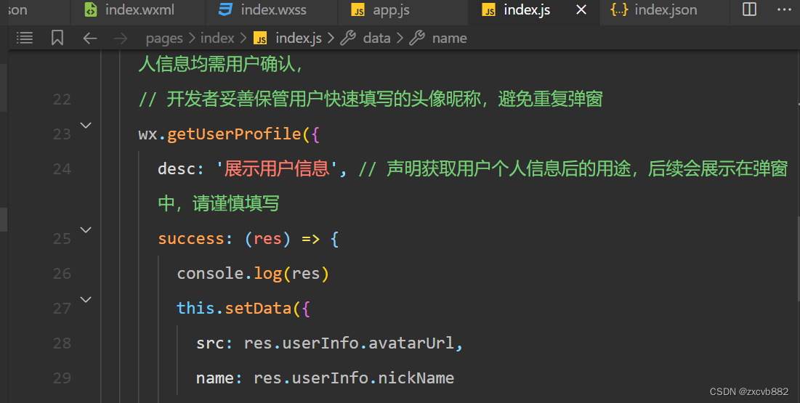Click the success keyword
This screenshot has height=403, width=800.
point(190,239)
